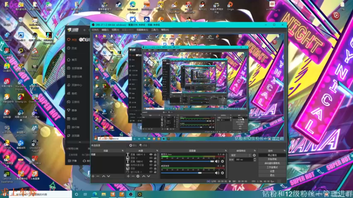
Task: Remove selected scene with minus button
Action: coord(98,176)
